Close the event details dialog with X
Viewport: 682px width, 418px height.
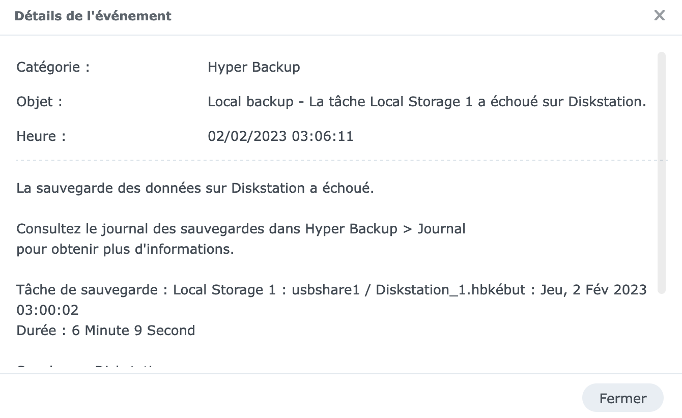pyautogui.click(x=660, y=16)
